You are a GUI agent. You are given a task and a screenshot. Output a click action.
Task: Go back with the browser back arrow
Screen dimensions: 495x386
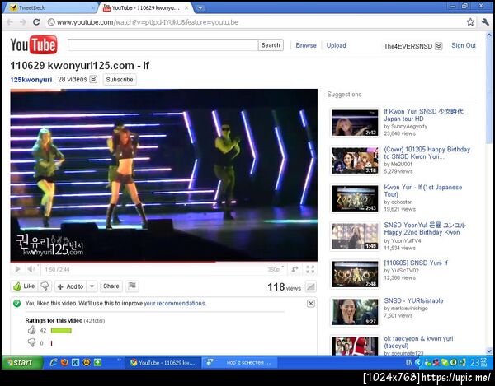click(x=9, y=22)
